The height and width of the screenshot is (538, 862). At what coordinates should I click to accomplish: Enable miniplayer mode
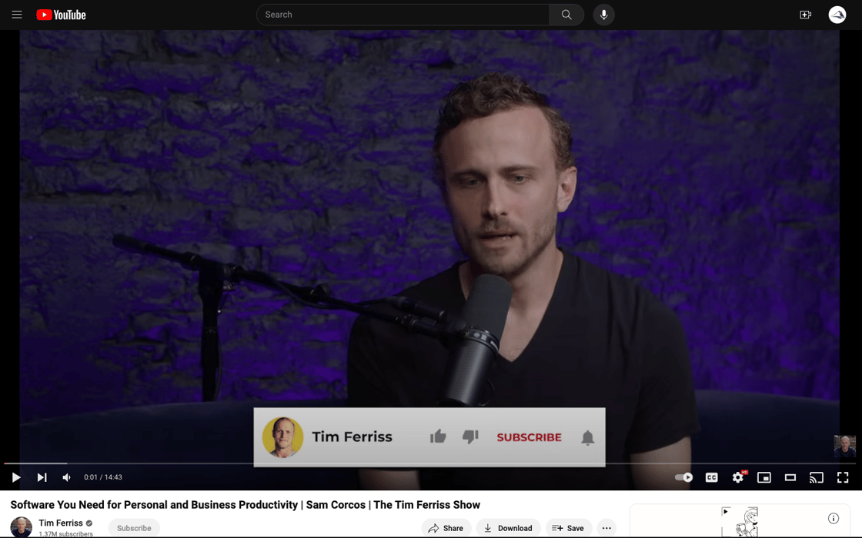(764, 477)
